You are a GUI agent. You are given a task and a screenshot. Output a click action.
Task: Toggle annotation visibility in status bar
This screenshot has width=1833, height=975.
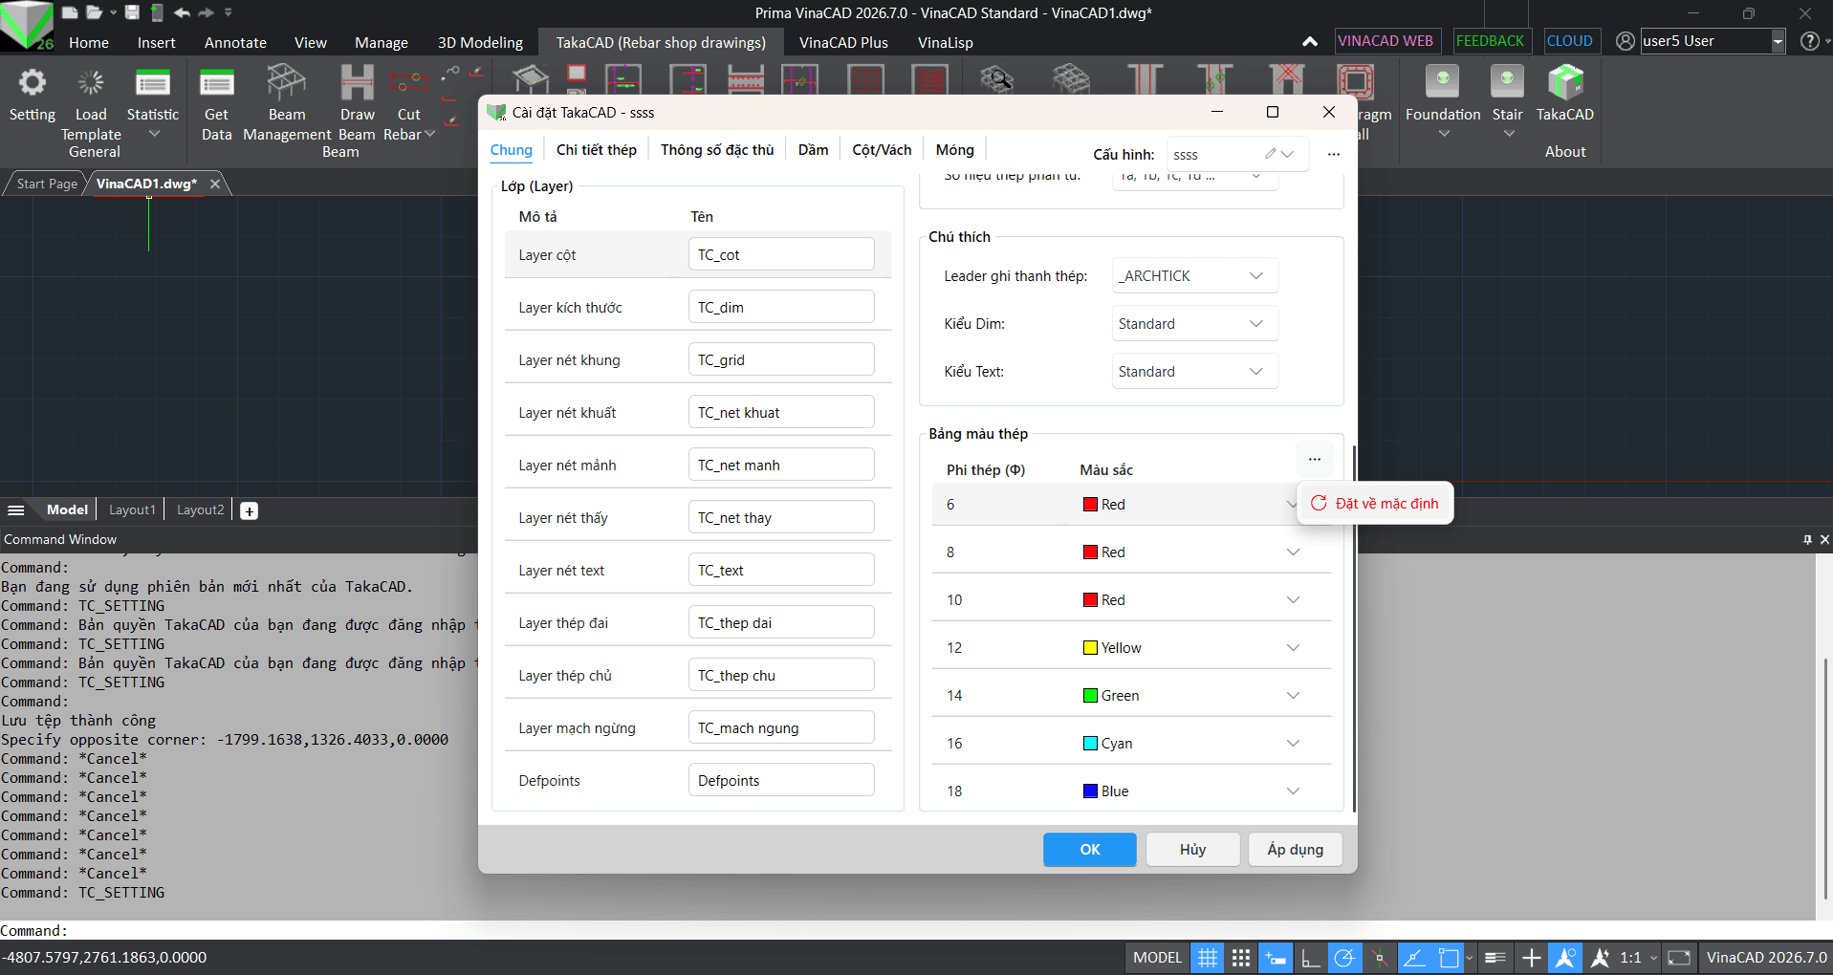tap(1565, 958)
